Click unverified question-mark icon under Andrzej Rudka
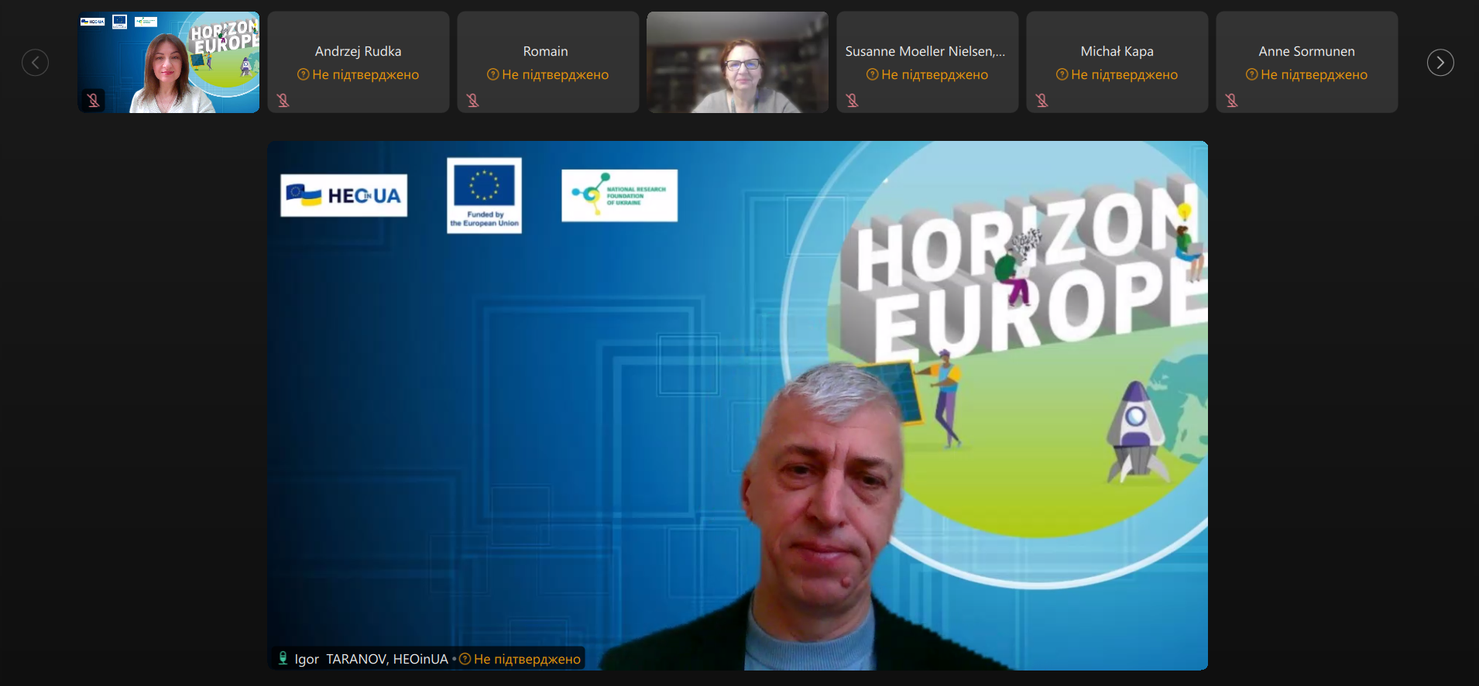1479x686 pixels. 303,75
